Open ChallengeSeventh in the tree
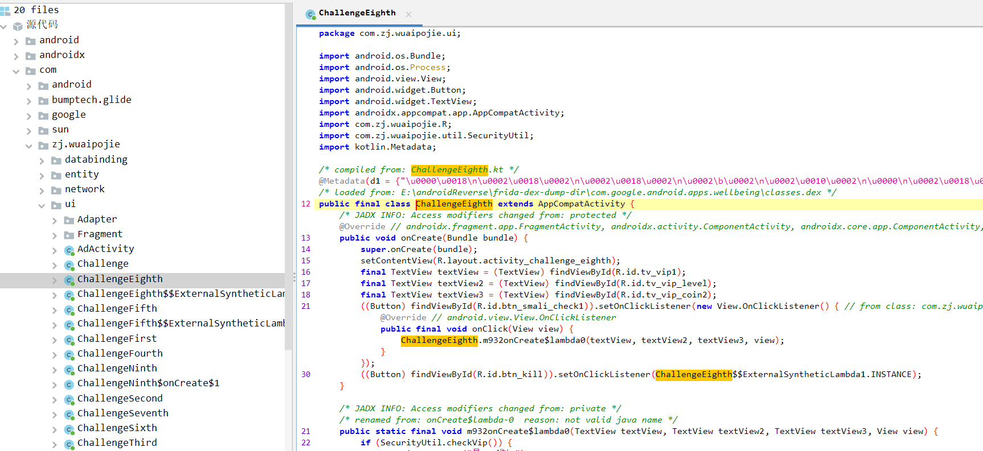 pos(123,413)
